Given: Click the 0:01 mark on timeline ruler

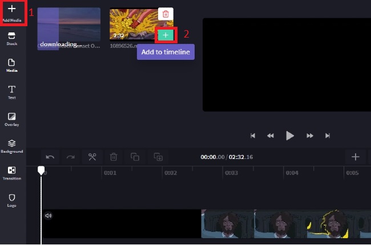Looking at the screenshot, I should point(110,173).
